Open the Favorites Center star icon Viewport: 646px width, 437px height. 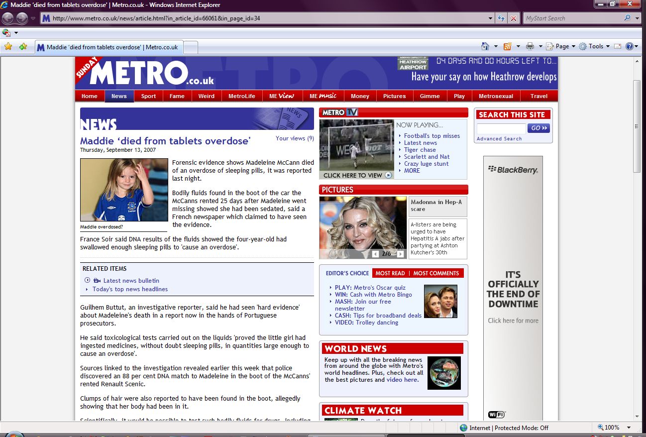(8, 47)
